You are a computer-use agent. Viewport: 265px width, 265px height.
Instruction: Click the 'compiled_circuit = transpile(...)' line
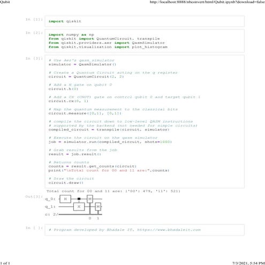(x=109, y=130)
